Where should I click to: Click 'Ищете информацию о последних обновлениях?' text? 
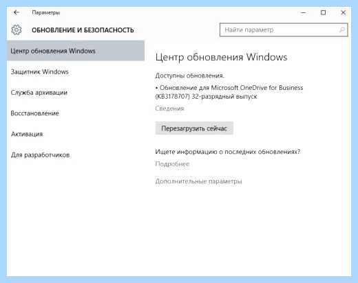tap(228, 152)
